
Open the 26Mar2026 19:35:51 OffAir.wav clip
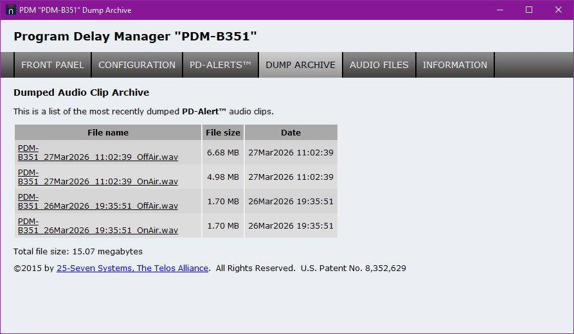tap(98, 206)
